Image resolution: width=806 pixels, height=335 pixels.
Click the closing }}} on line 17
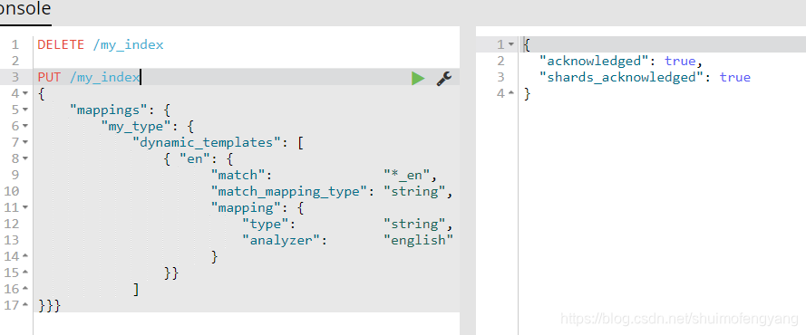coord(49,306)
